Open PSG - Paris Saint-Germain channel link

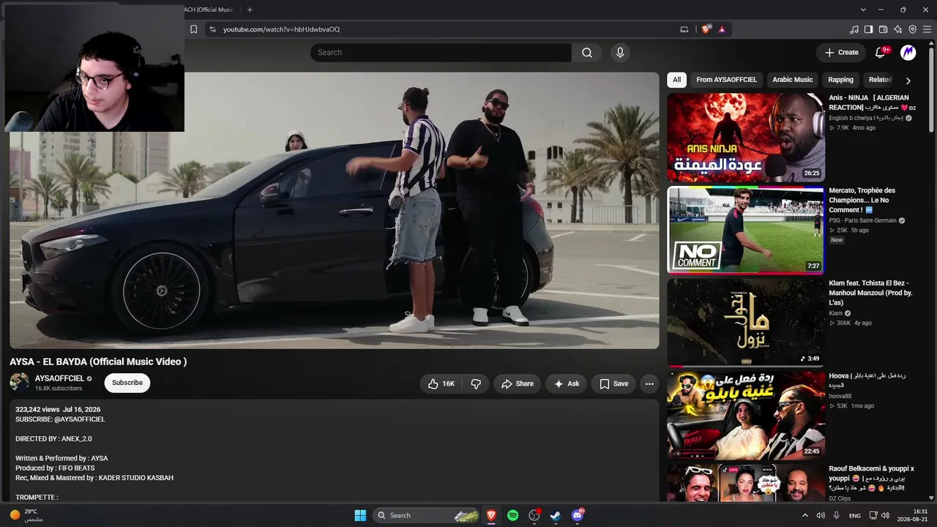click(863, 220)
